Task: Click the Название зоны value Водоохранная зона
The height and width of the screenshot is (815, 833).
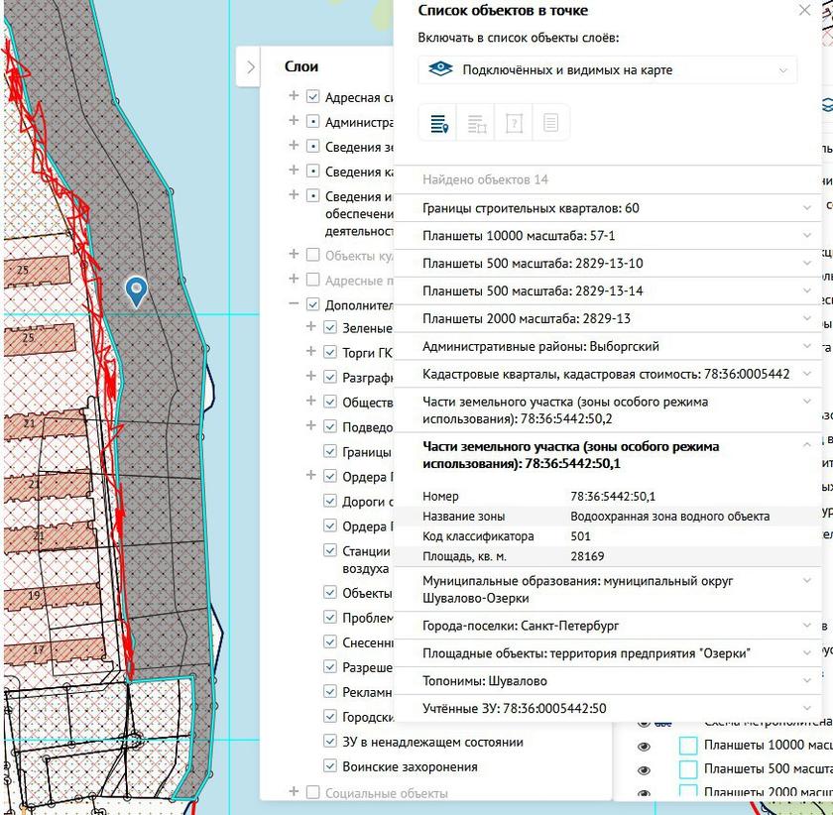Action: [669, 517]
